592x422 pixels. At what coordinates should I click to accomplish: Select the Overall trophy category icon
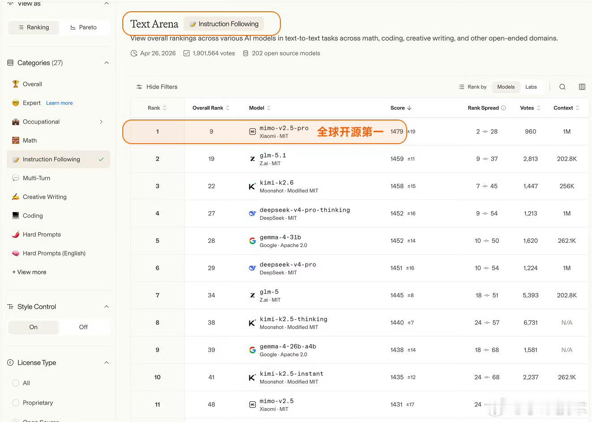tap(16, 84)
